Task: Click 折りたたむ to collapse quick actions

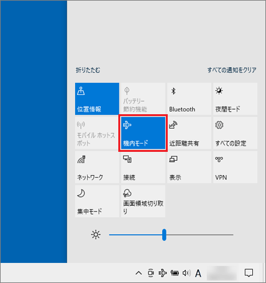Action: (88, 70)
